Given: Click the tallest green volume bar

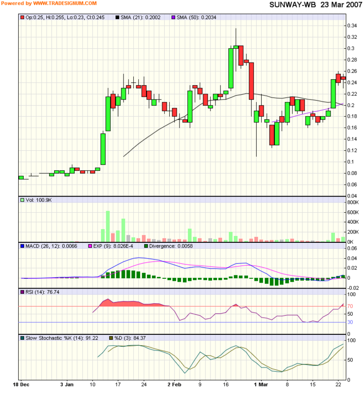Looking at the screenshot, I should click(x=108, y=226).
